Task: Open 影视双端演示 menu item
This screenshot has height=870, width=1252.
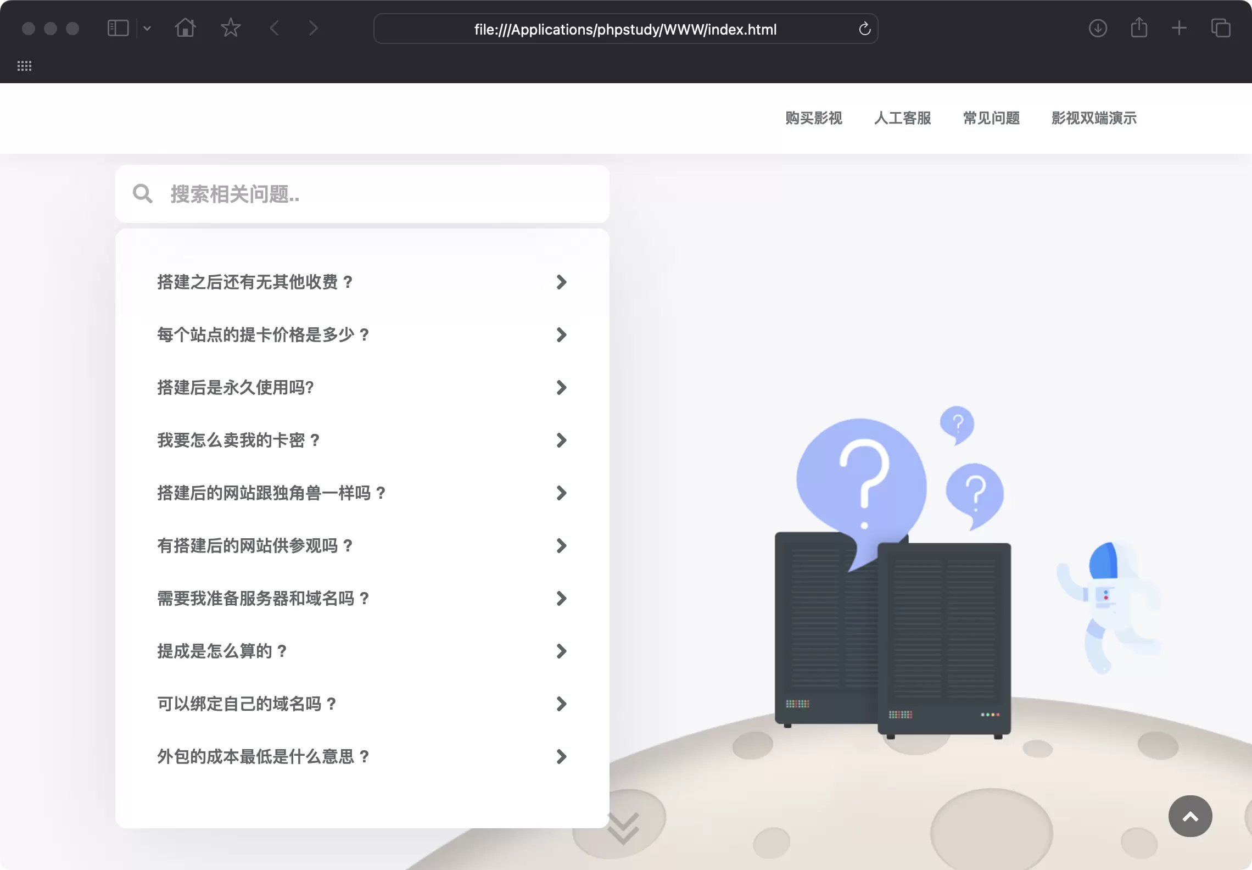Action: click(x=1094, y=118)
